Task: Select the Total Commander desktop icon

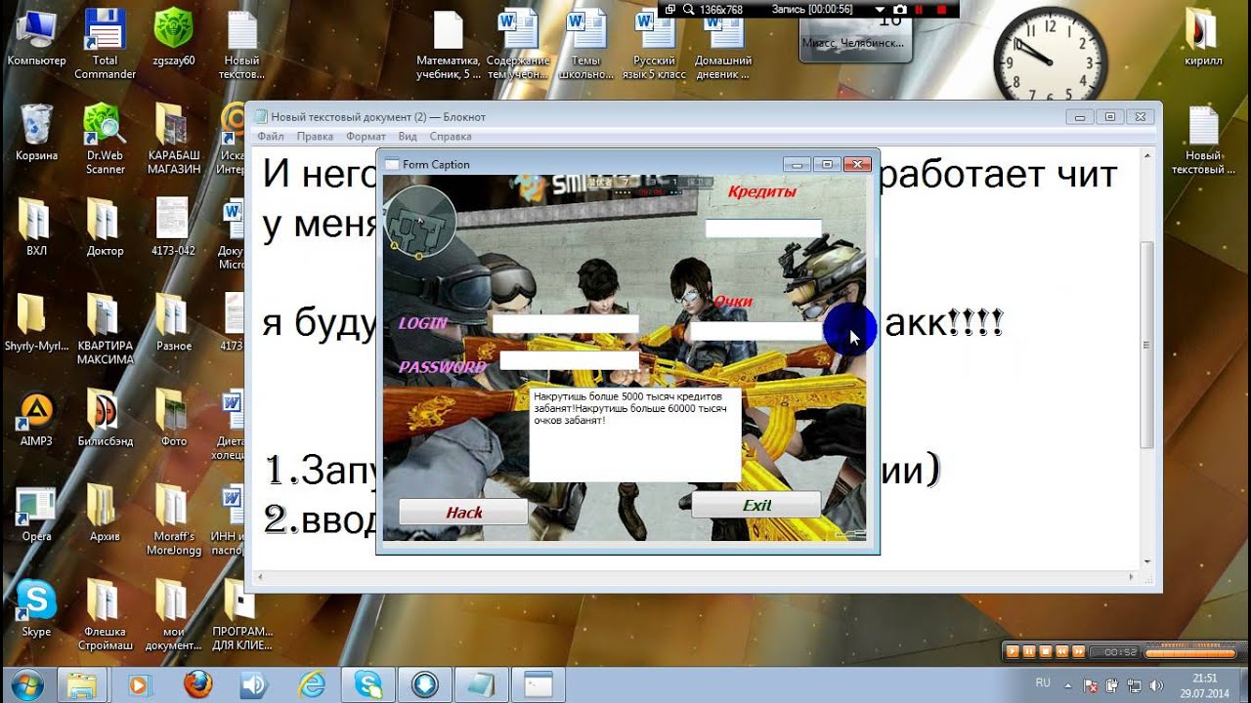Action: [105, 44]
